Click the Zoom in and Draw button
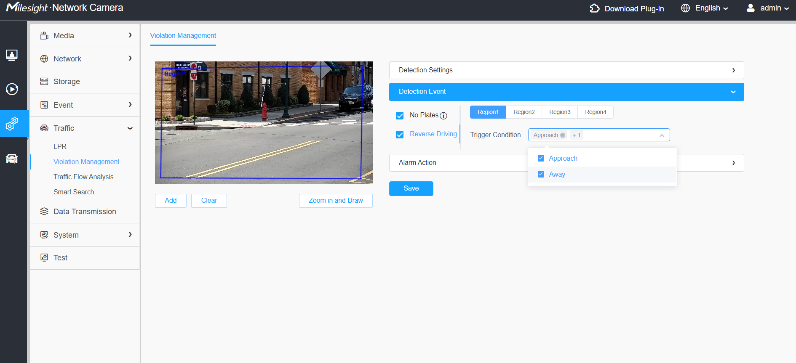 click(336, 201)
